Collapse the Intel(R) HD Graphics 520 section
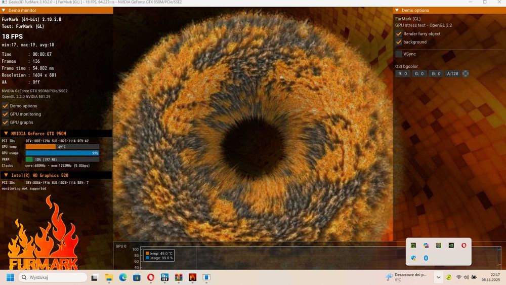The height and width of the screenshot is (285, 506). point(6,175)
